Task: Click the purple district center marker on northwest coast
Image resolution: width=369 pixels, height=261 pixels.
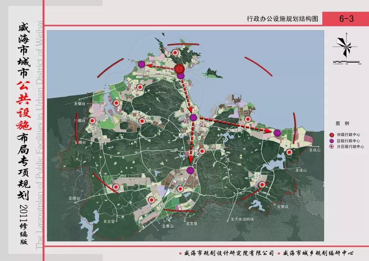Action: tap(142, 64)
